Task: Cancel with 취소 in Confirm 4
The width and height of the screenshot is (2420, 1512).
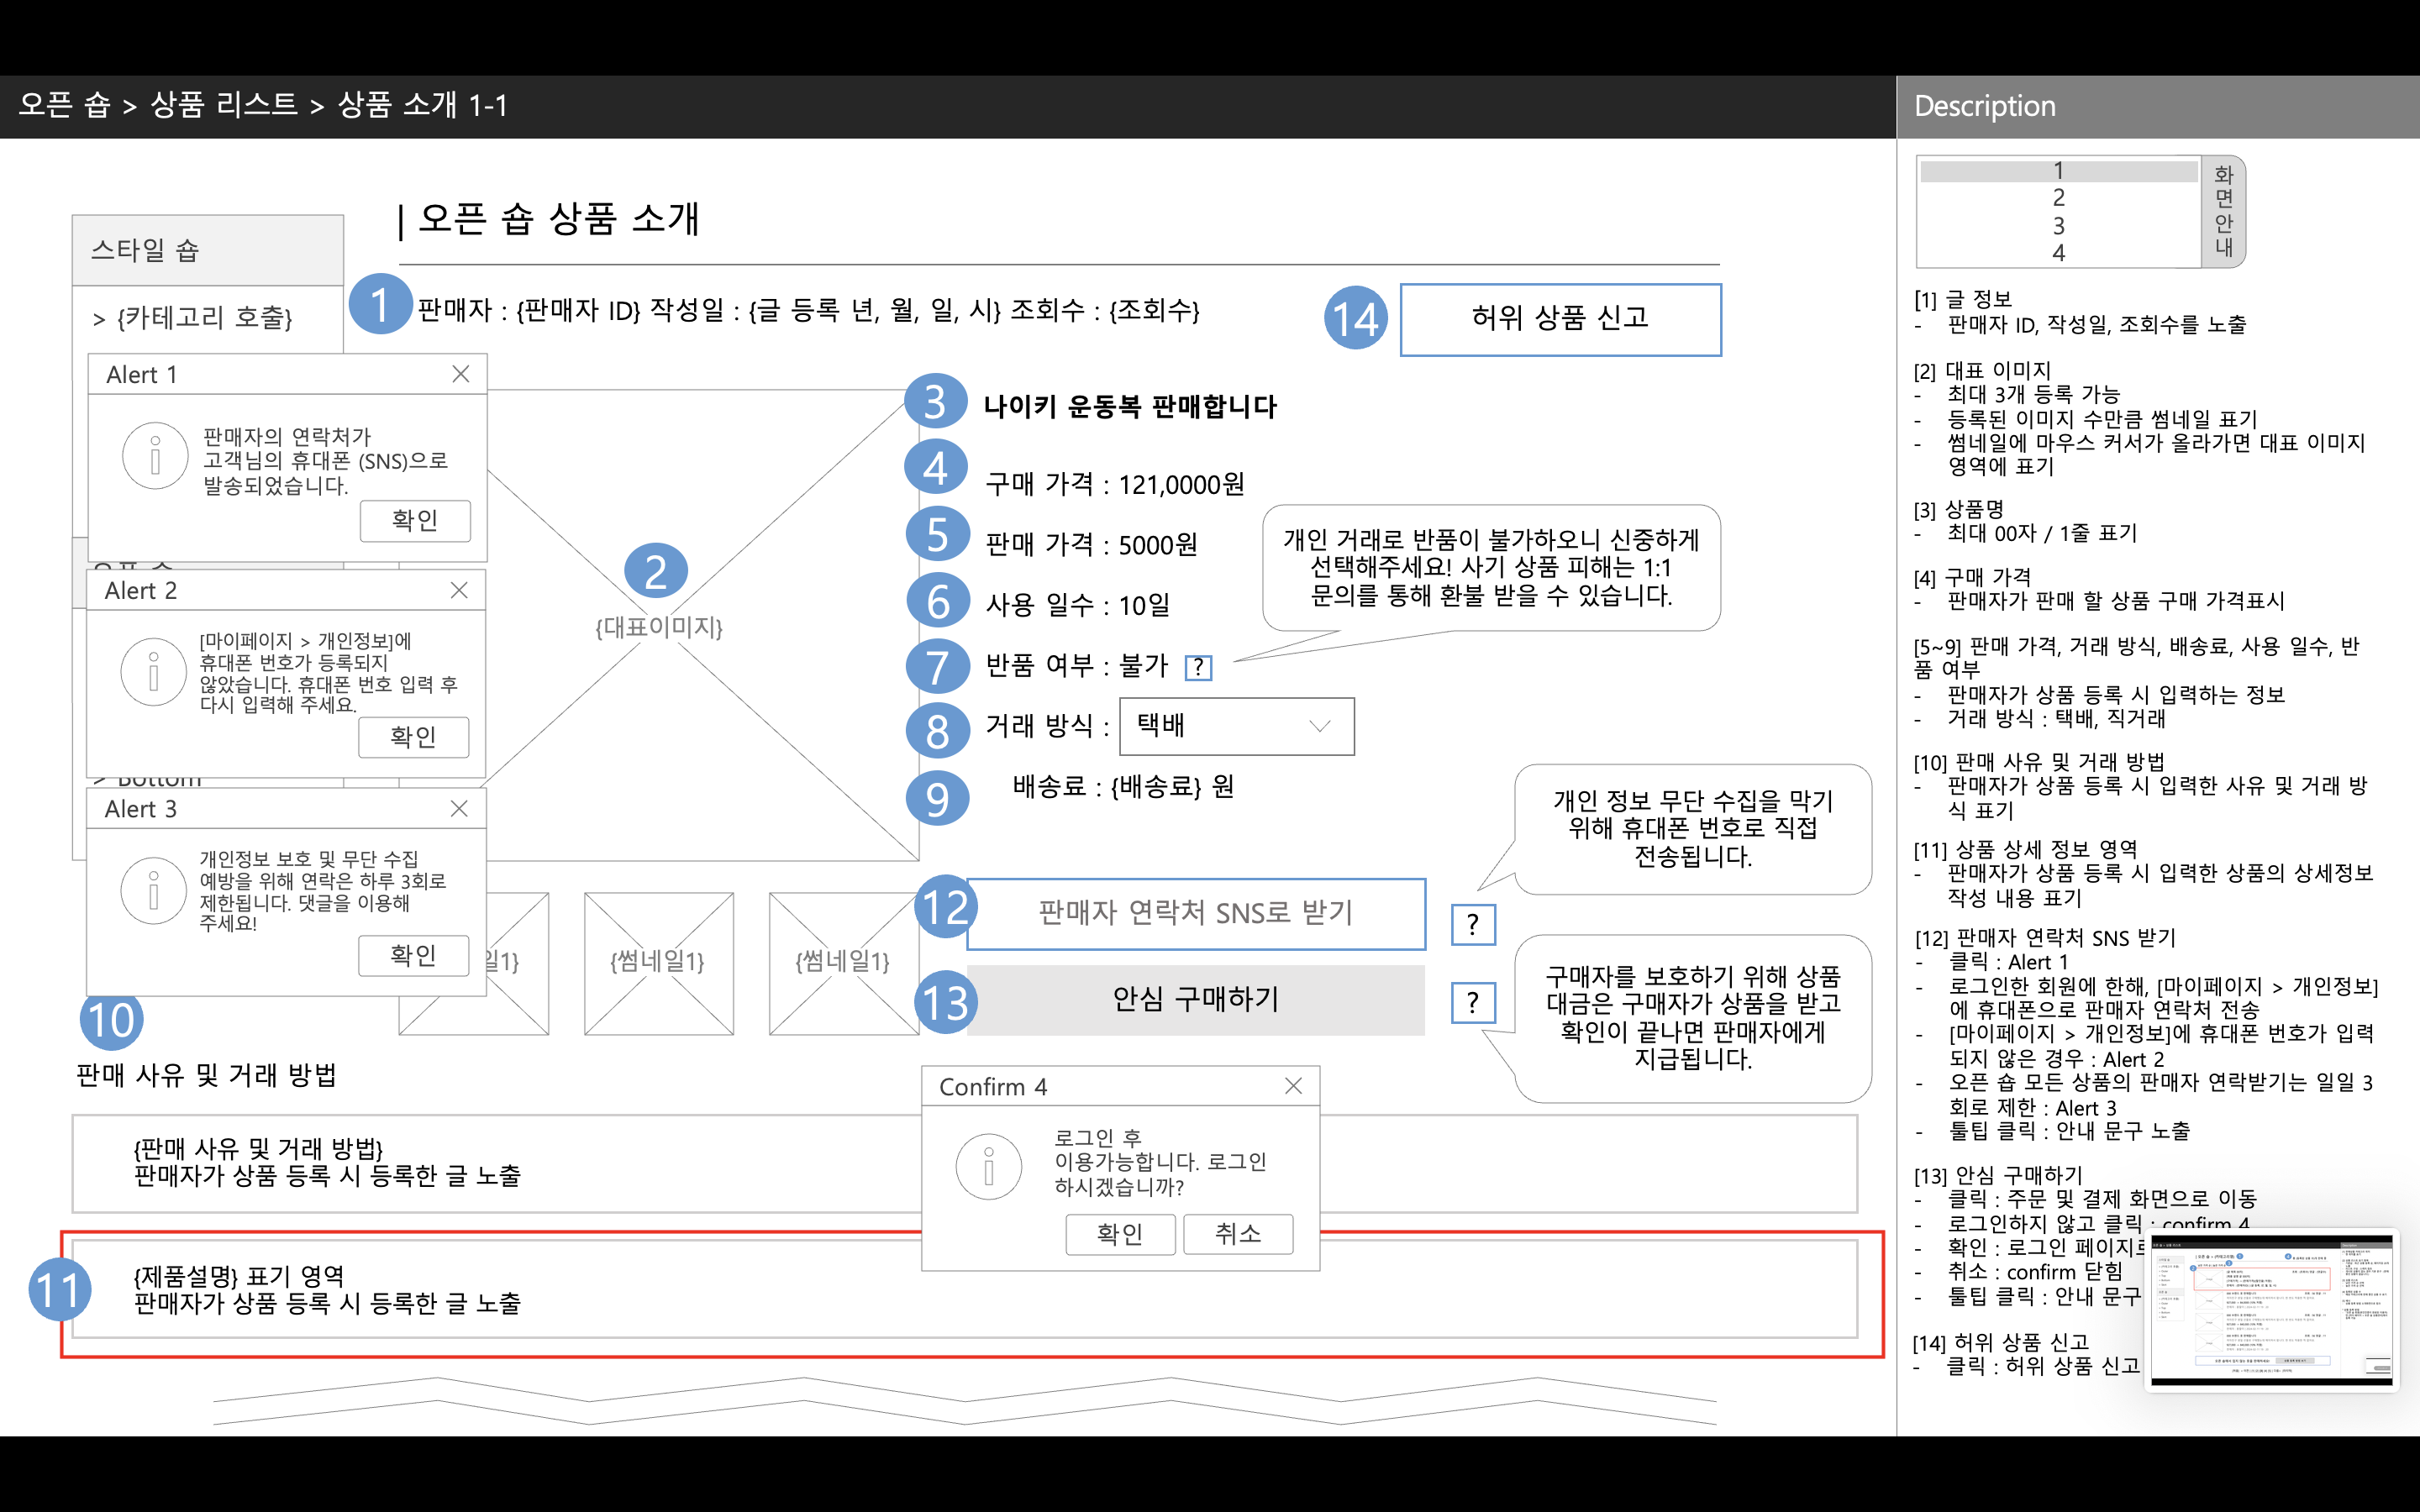Action: 1238,1234
